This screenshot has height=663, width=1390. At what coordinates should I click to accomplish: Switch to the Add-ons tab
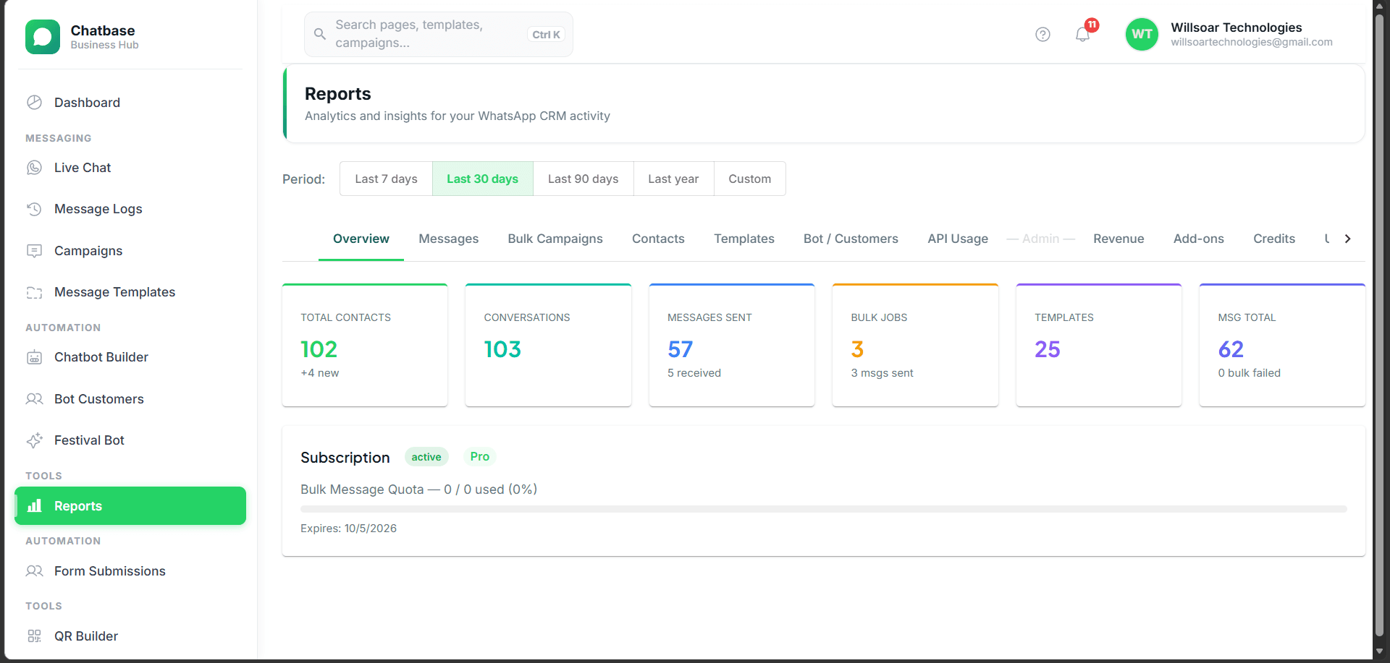(x=1198, y=239)
